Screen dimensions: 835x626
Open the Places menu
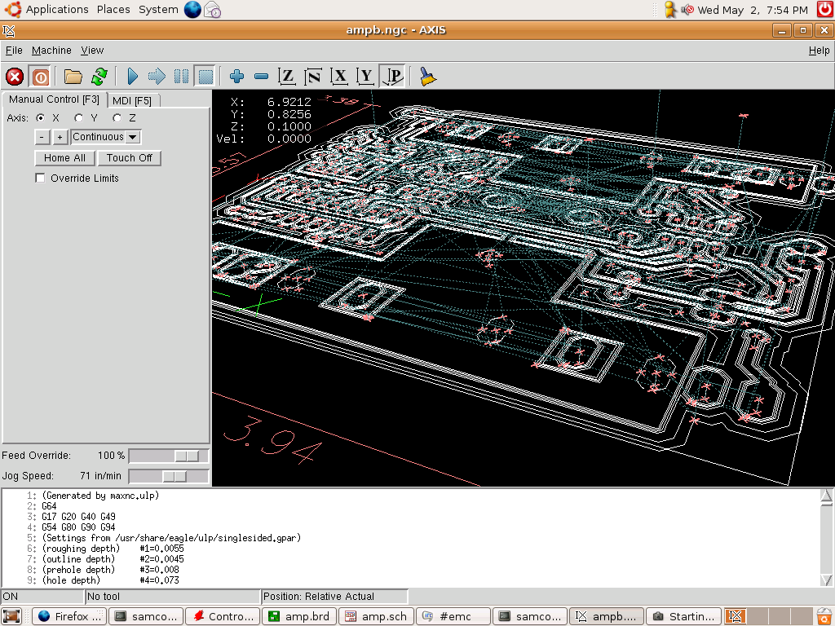[x=113, y=10]
